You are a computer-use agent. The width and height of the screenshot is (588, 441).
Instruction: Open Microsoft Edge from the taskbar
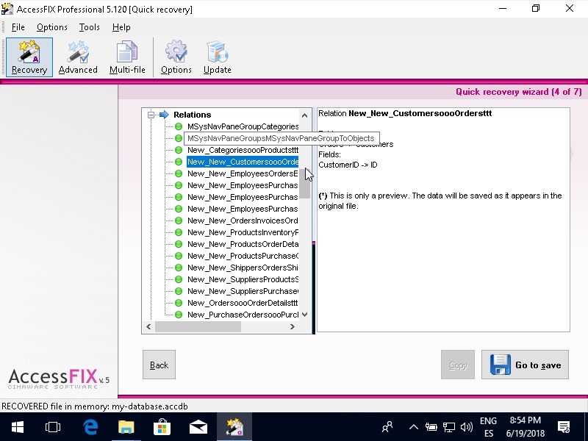click(x=90, y=426)
